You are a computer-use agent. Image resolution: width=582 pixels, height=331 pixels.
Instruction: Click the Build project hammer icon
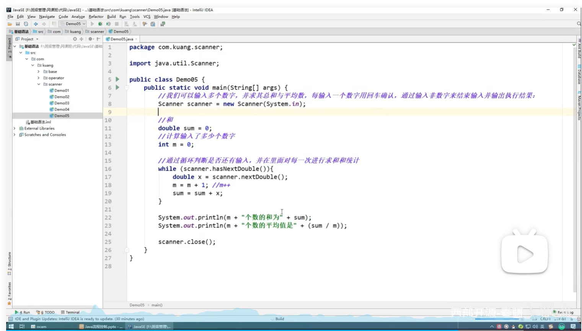tap(54, 24)
